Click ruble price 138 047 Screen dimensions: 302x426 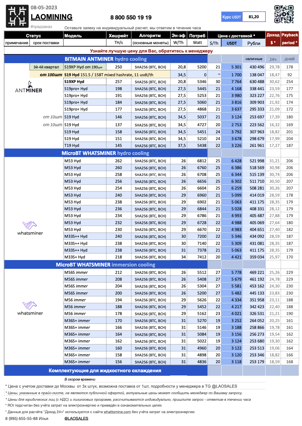(x=254, y=75)
